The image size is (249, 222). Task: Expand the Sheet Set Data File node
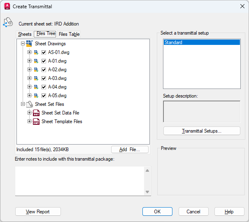[x=29, y=113]
